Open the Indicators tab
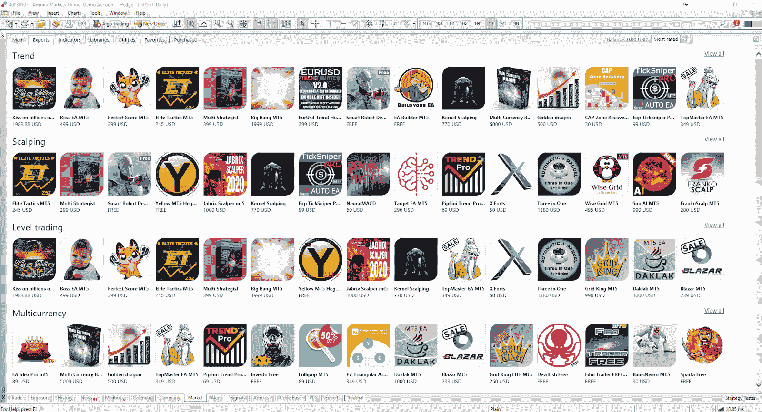 pos(70,40)
